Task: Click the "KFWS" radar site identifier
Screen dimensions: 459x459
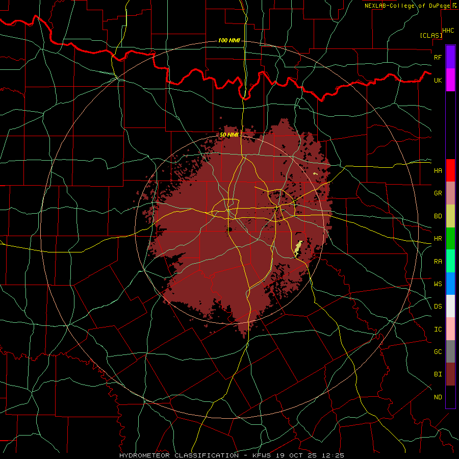Action: tap(261, 455)
